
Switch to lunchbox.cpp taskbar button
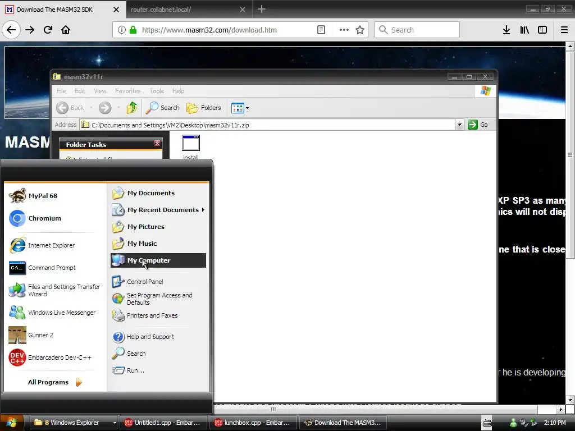coord(253,423)
